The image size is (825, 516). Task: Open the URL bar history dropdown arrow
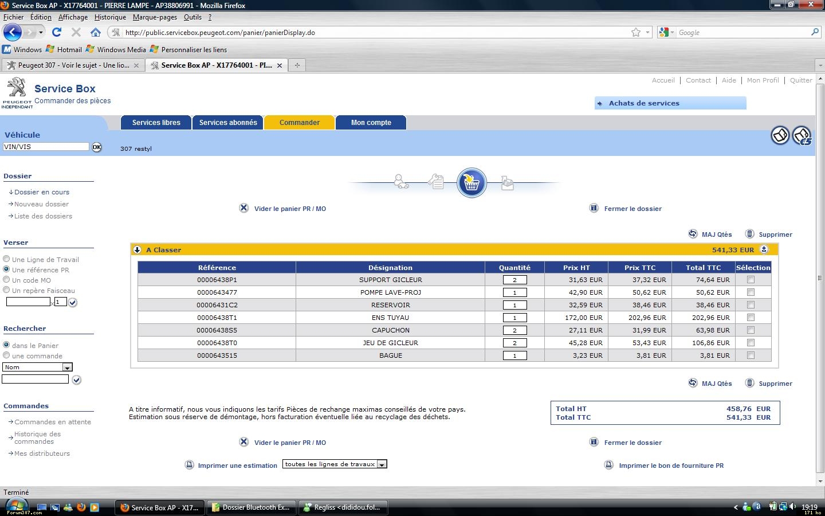[648, 33]
